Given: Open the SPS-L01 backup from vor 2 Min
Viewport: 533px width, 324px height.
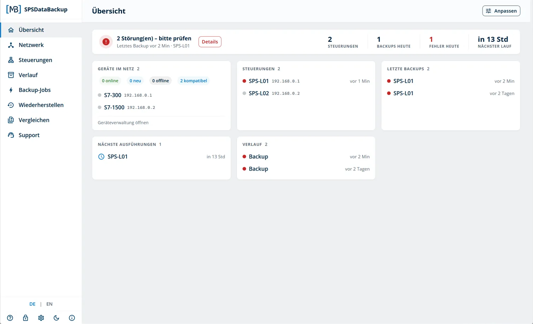Looking at the screenshot, I should coord(451,81).
